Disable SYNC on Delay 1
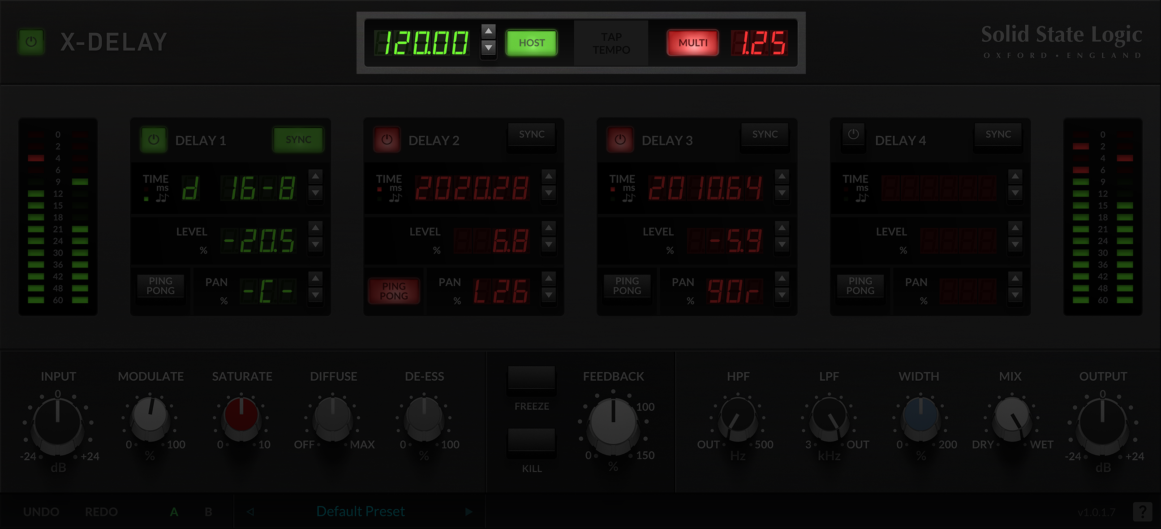Image resolution: width=1161 pixels, height=529 pixels. coord(298,140)
